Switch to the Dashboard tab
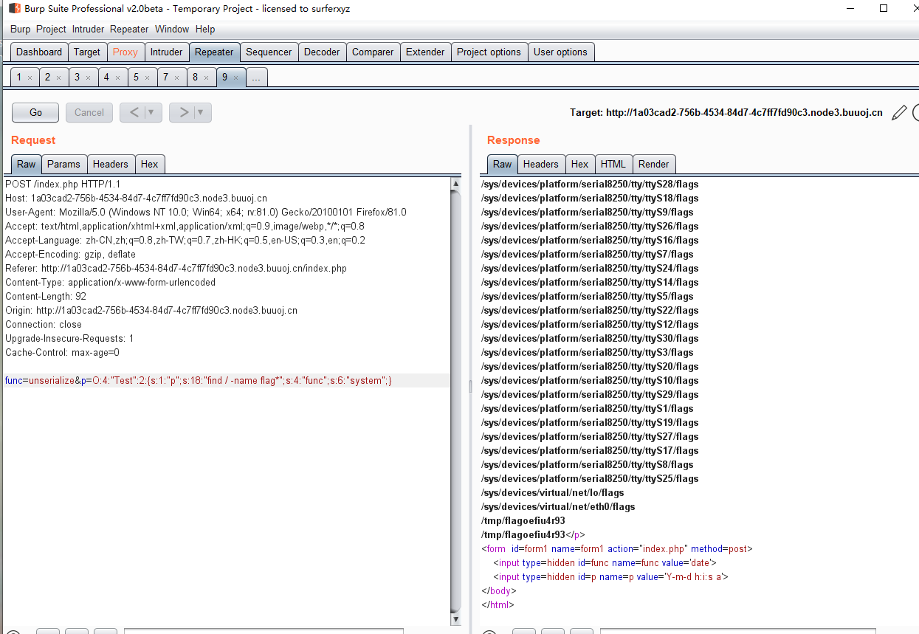 tap(39, 52)
